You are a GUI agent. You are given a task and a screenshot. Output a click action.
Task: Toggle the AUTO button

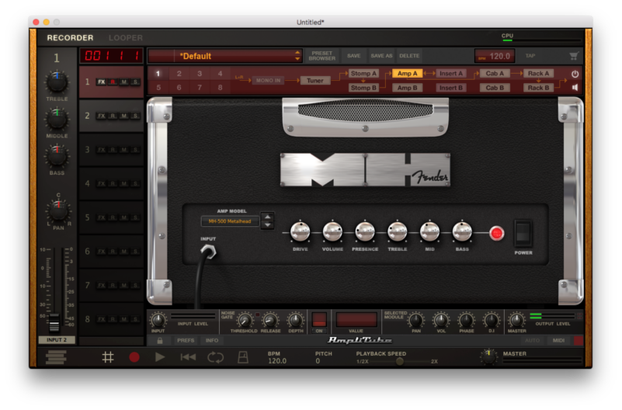pos(533,341)
